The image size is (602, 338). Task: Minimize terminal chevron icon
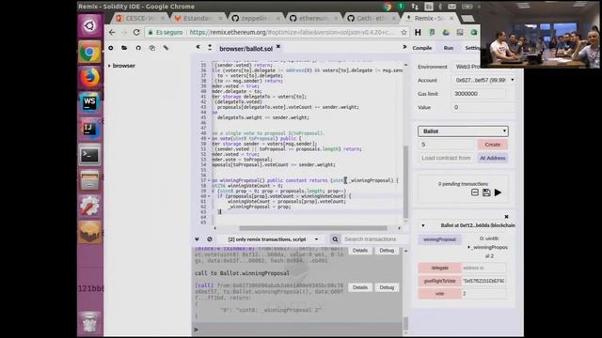pyautogui.click(x=197, y=239)
